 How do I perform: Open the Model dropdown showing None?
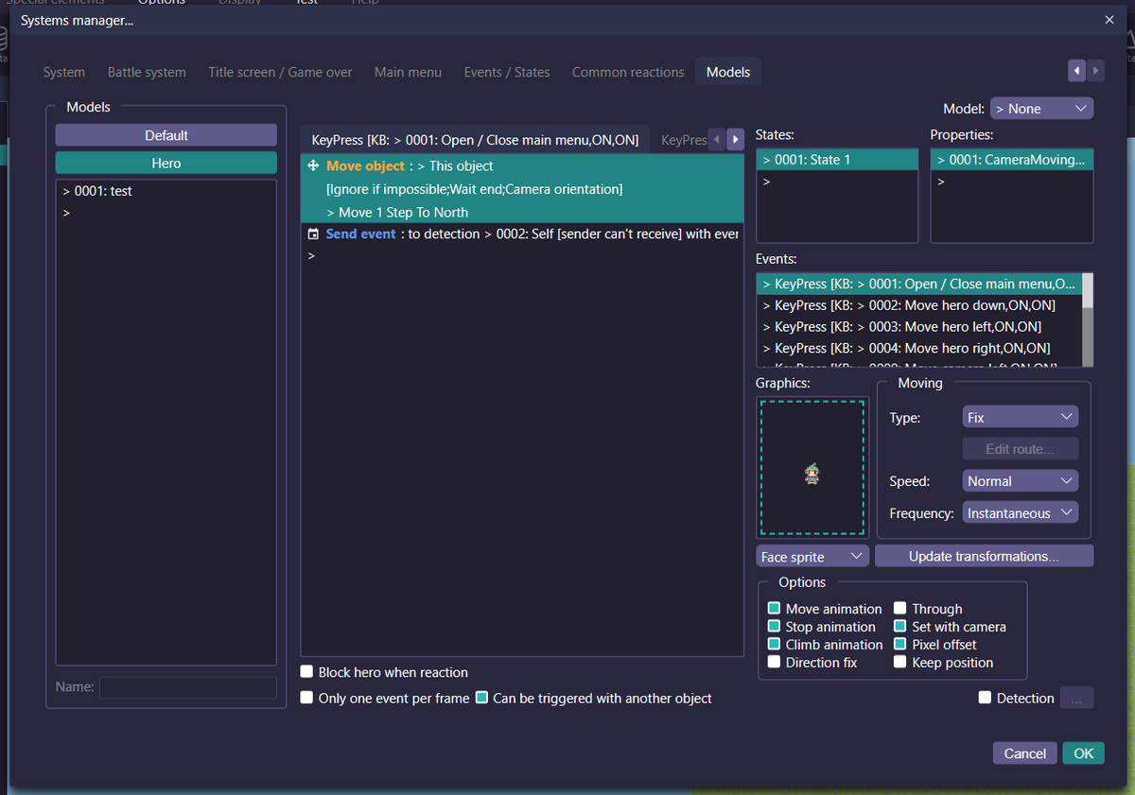[1041, 109]
